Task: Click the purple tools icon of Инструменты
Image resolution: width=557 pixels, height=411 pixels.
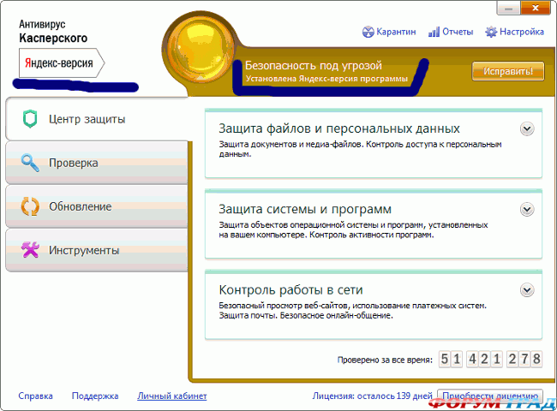Action: (30, 250)
